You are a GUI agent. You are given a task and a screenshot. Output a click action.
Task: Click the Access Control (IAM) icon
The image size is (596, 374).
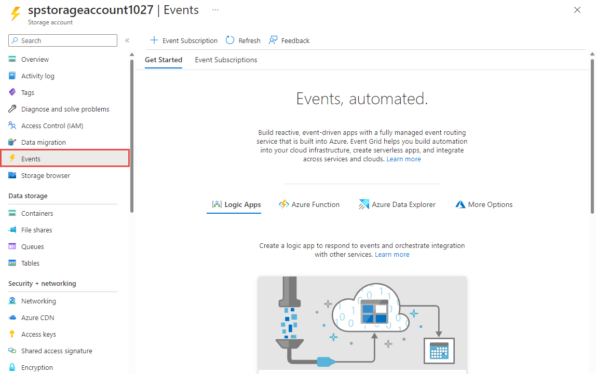coord(12,126)
